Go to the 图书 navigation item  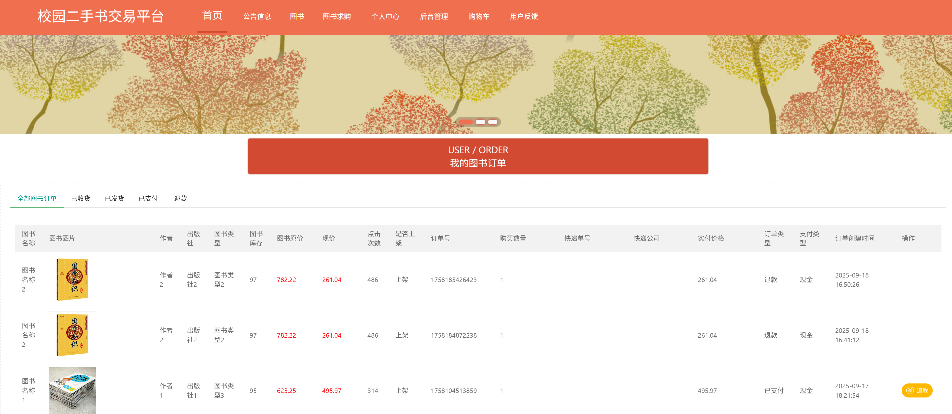click(297, 17)
